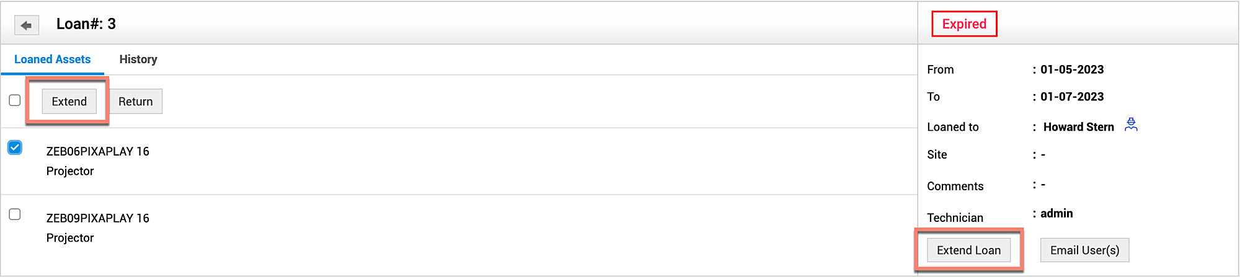This screenshot has height=277, width=1240.
Task: Toggle the select-all assets checkbox
Action: (x=15, y=100)
